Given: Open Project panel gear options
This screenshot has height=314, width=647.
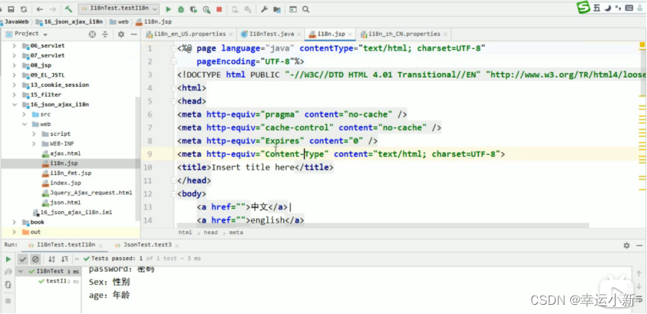Looking at the screenshot, I should [x=121, y=35].
